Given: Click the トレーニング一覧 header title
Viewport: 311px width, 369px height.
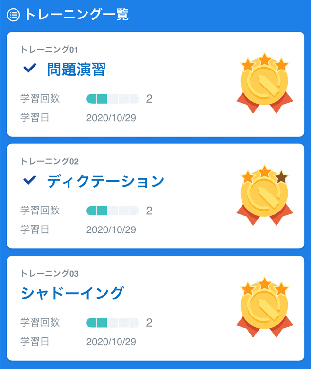Looking at the screenshot, I should pos(77,15).
